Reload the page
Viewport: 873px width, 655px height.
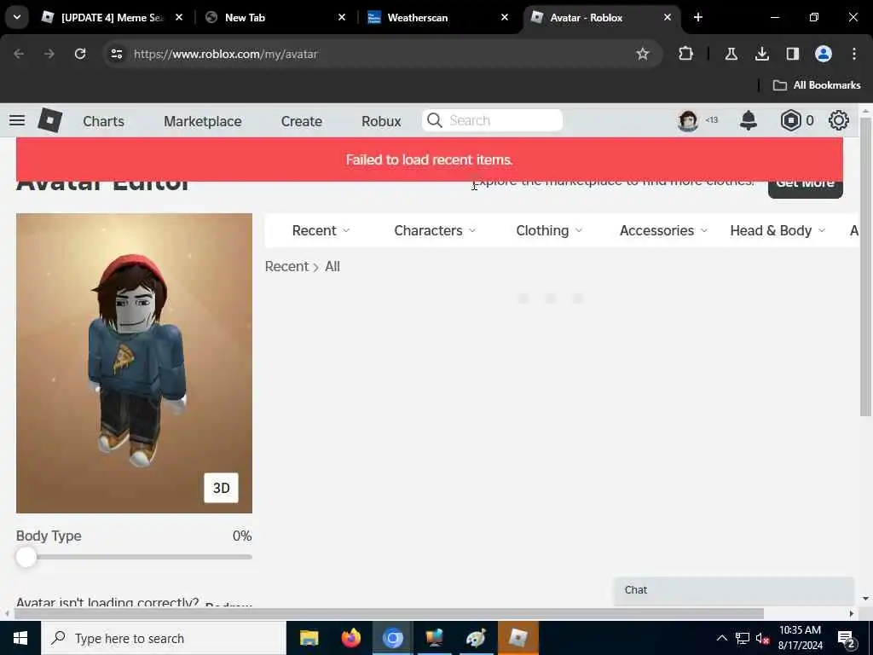[80, 54]
